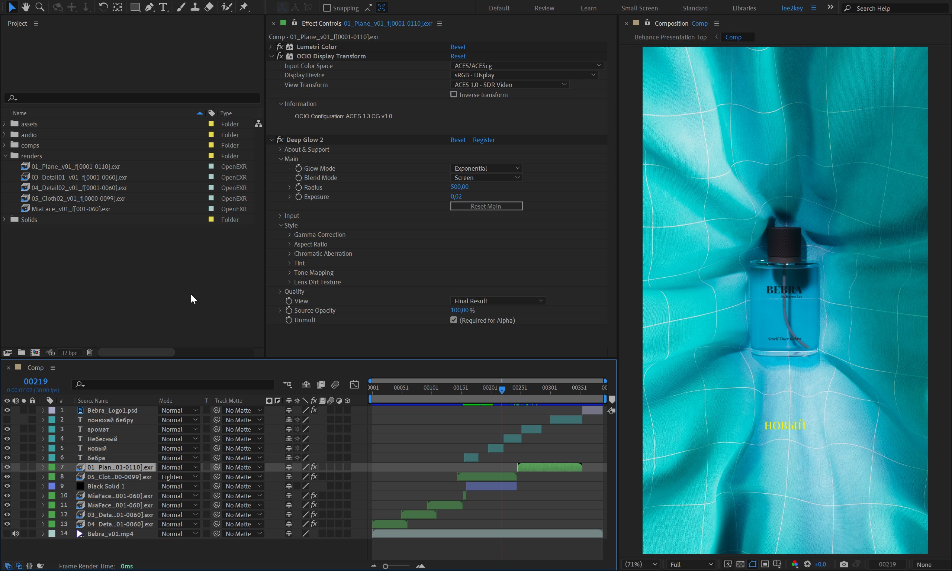Select the Hand tool in toolbar
Viewport: 952px width, 571px height.
26,7
